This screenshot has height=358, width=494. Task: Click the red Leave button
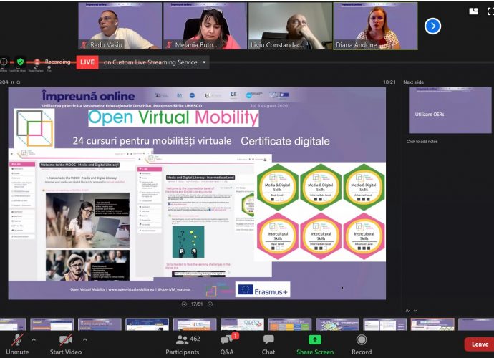click(480, 344)
